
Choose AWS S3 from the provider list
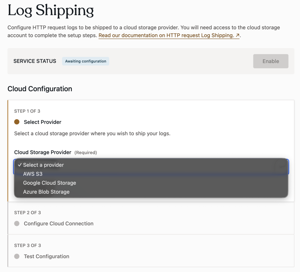(33, 174)
